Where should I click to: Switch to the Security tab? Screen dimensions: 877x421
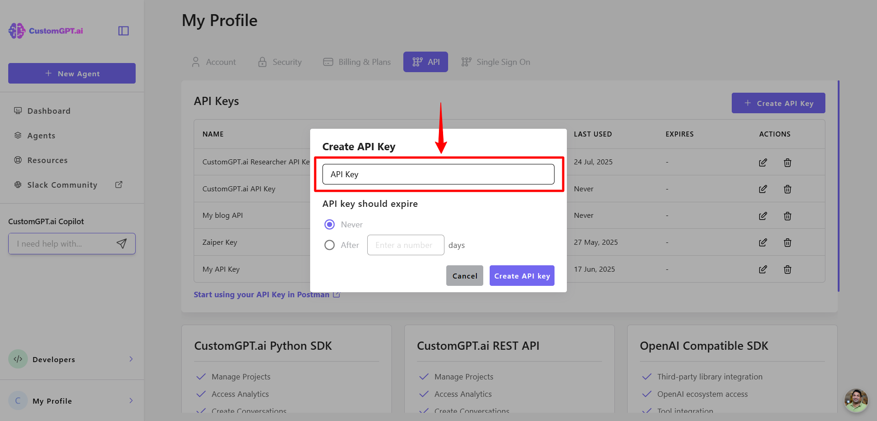[x=280, y=62]
